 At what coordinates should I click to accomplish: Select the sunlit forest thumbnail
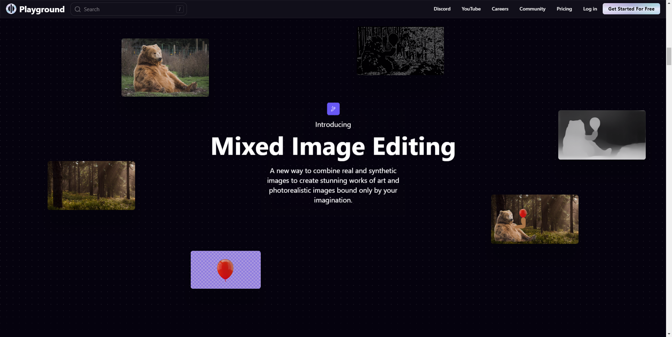(91, 185)
